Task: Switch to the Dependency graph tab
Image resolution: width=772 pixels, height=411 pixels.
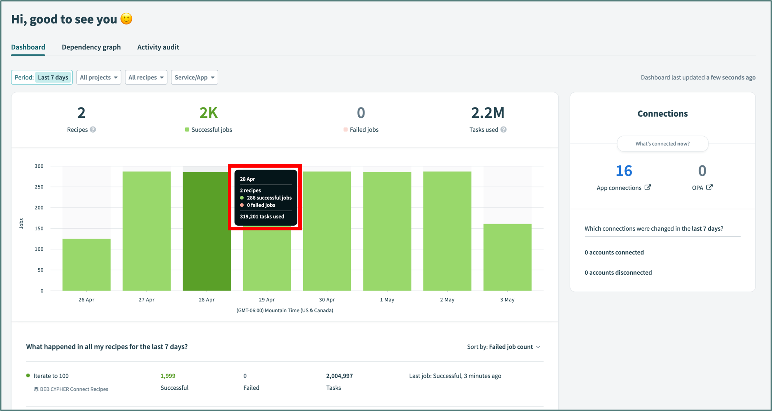Action: point(91,47)
